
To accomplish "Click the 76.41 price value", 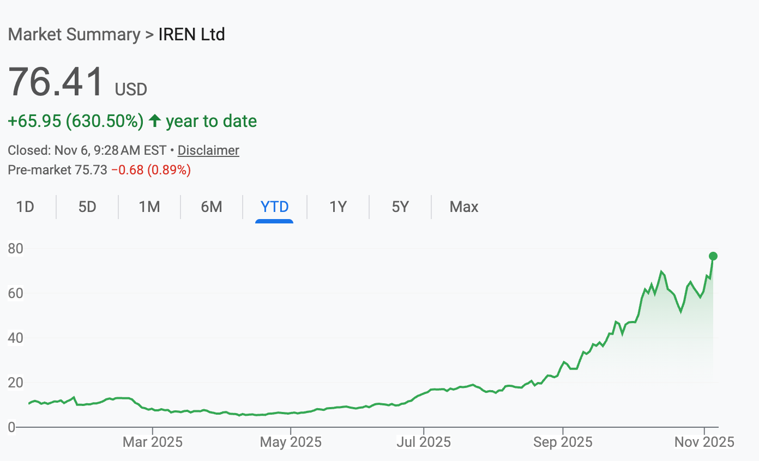I will pyautogui.click(x=56, y=82).
